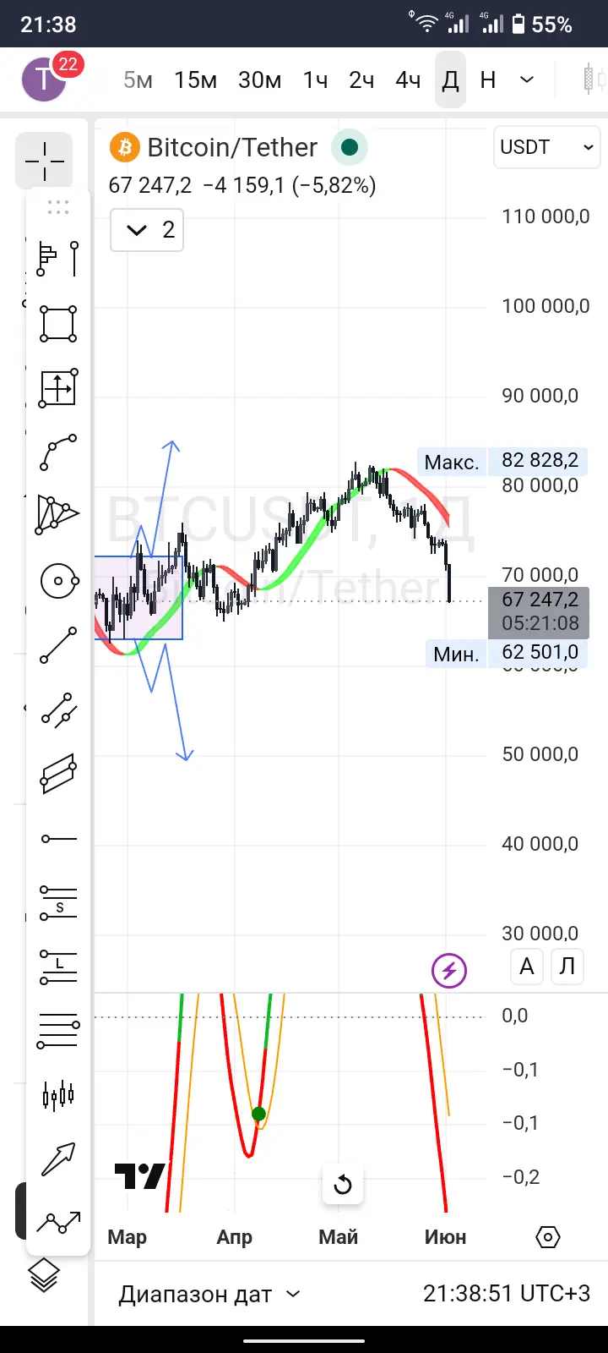Screen dimensions: 608x1353
Task: Open the object tree layers icon
Action: pos(44,1275)
